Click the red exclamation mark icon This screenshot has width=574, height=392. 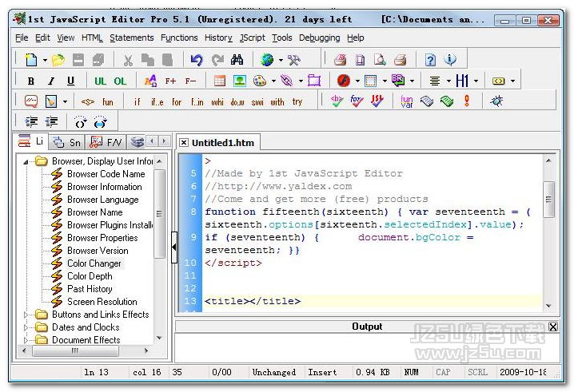click(467, 101)
